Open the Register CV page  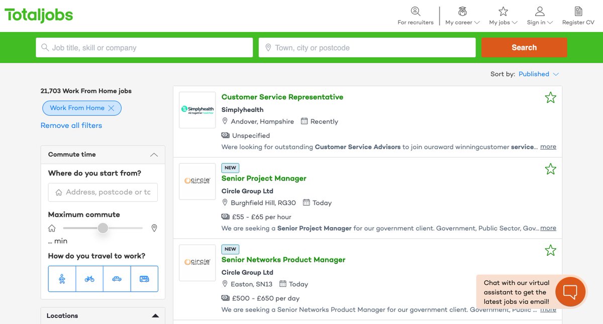pyautogui.click(x=578, y=16)
